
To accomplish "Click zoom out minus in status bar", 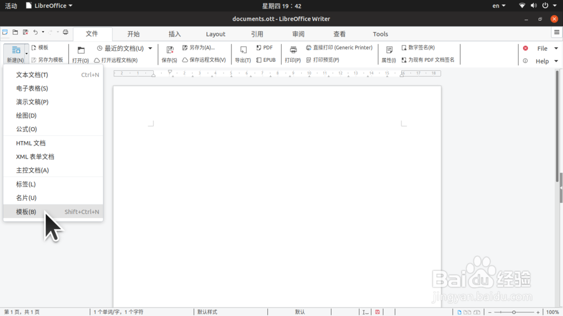I will click(x=490, y=312).
